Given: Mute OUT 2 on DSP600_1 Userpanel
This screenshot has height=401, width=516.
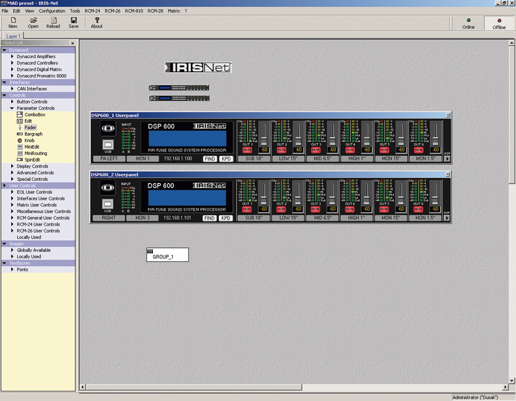Looking at the screenshot, I should [x=281, y=150].
